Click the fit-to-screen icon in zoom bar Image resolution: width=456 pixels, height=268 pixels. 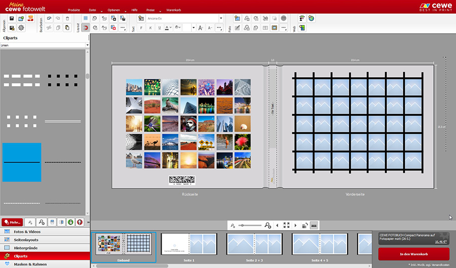(286, 225)
